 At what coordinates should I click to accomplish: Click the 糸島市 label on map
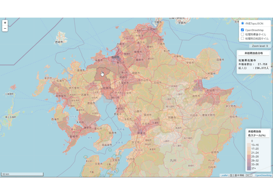click(99, 60)
